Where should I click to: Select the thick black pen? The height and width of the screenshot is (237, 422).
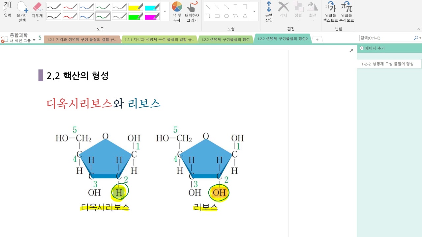click(53, 16)
